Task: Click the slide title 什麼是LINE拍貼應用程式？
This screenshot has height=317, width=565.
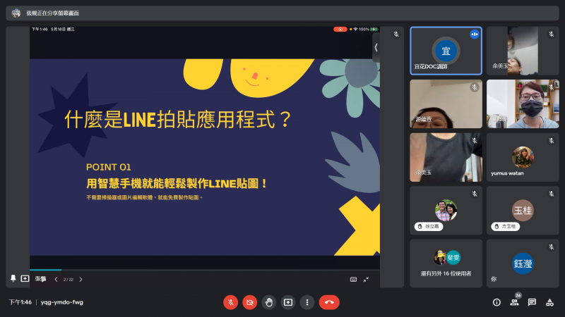Action: 178,119
